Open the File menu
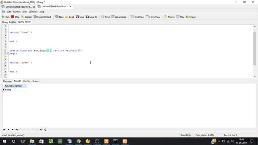The height and width of the screenshot is (145, 258). pyautogui.click(x=4, y=12)
